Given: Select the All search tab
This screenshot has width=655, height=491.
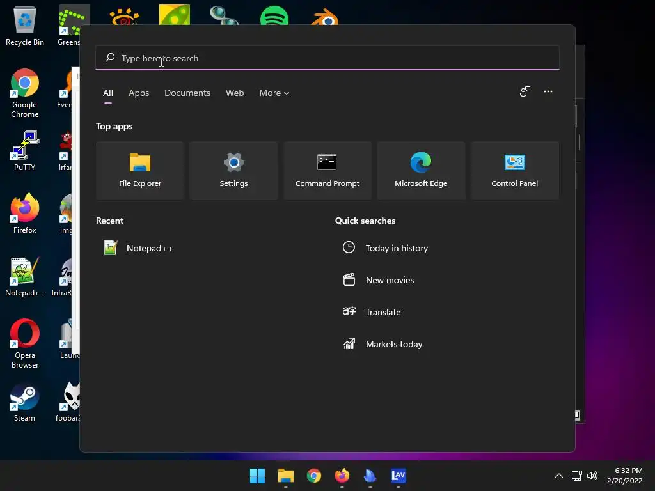Looking at the screenshot, I should pos(107,93).
